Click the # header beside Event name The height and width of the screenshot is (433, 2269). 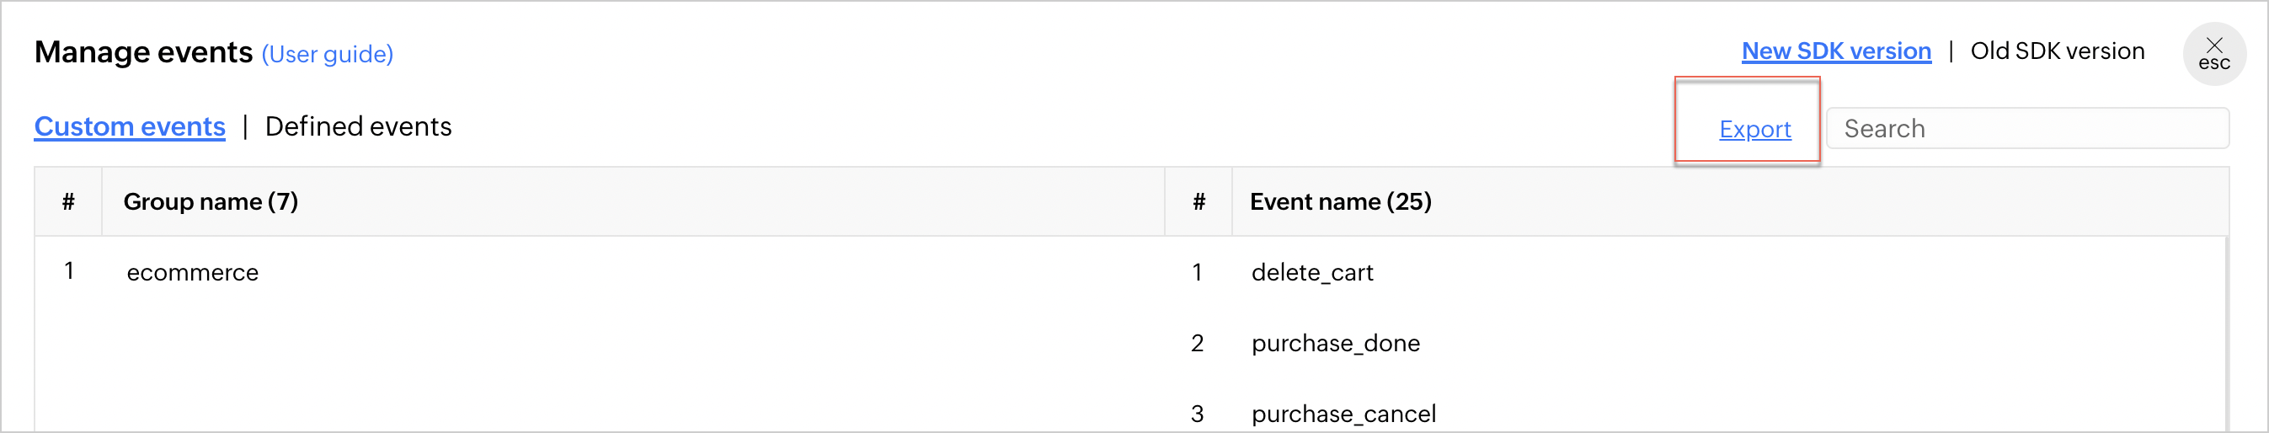tap(1198, 202)
